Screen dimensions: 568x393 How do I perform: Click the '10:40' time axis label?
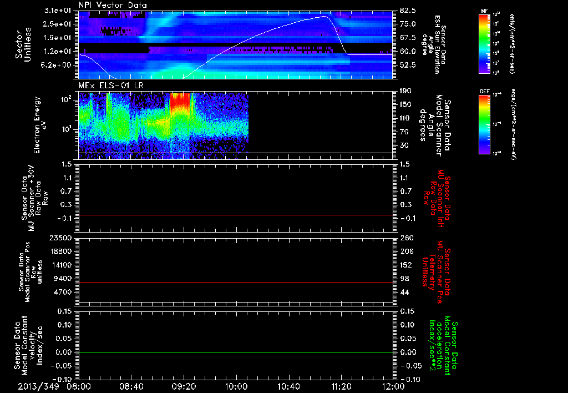point(288,386)
